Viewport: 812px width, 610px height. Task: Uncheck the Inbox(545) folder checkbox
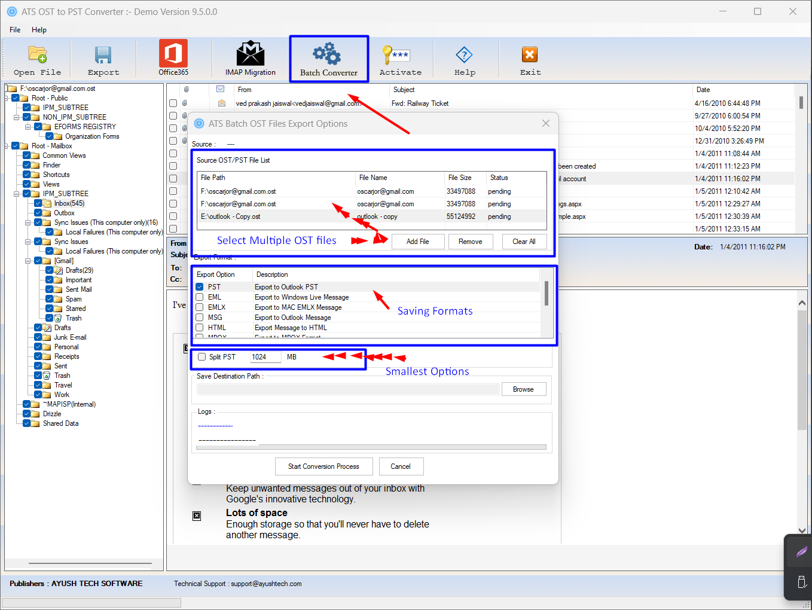point(38,203)
